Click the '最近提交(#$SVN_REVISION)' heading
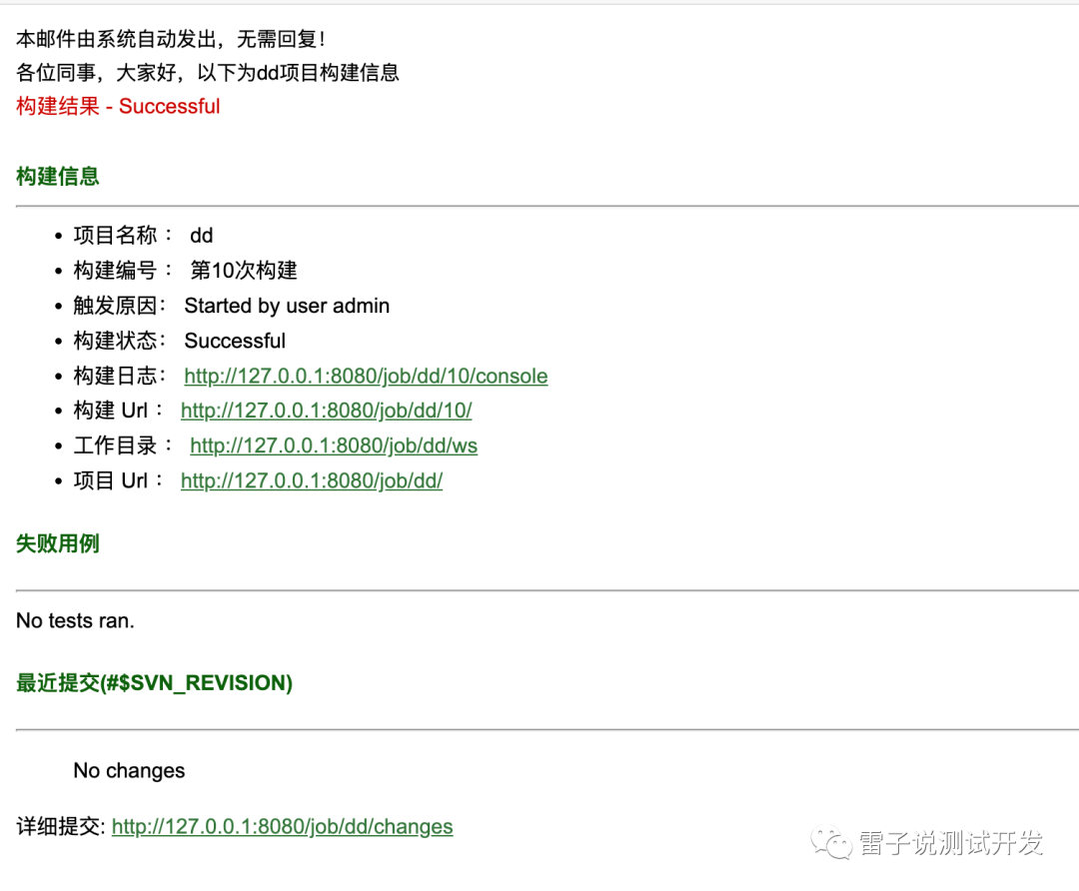 [x=154, y=682]
